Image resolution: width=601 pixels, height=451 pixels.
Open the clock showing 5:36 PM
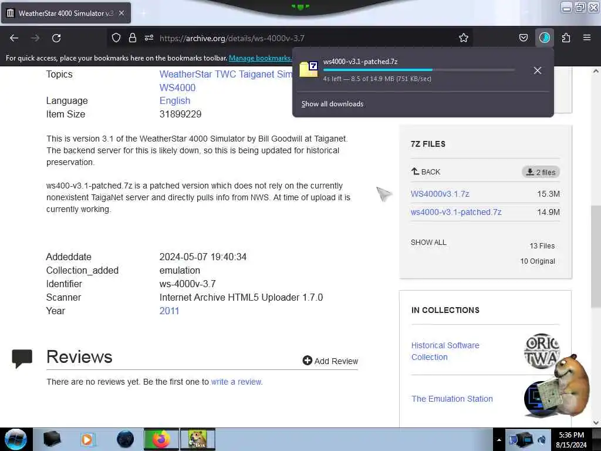(x=571, y=440)
